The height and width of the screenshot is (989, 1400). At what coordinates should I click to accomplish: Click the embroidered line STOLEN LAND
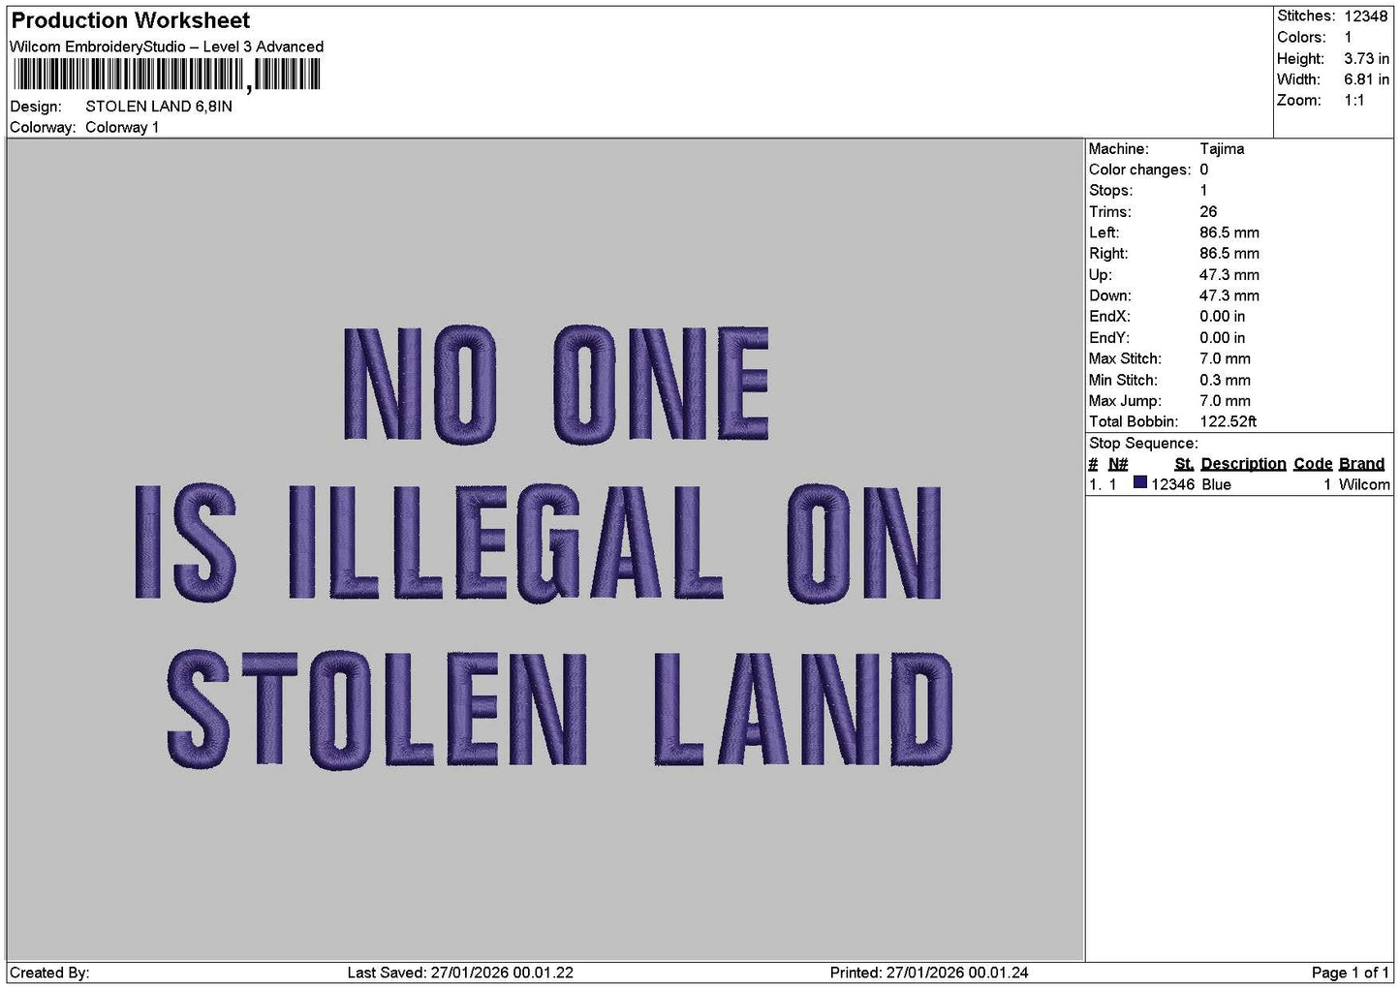pyautogui.click(x=560, y=708)
